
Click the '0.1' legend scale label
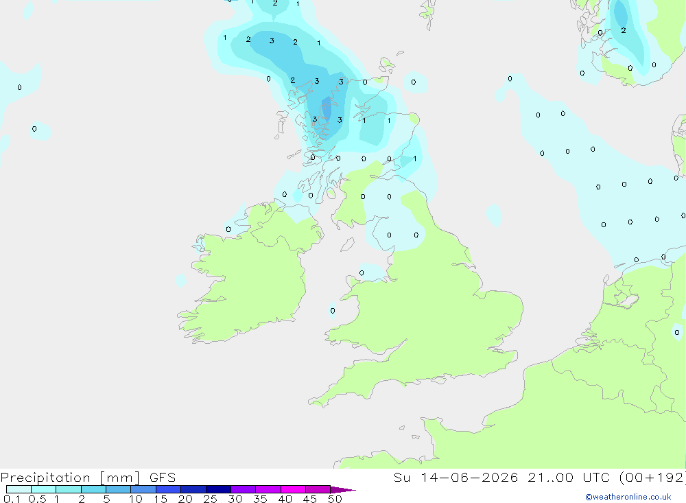12,499
